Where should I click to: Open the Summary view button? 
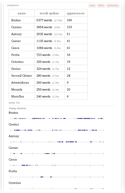113,6
